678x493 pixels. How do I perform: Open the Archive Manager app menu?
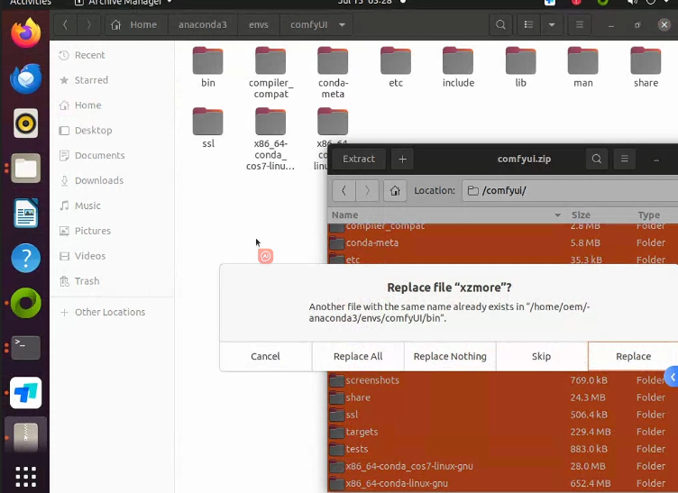(124, 3)
